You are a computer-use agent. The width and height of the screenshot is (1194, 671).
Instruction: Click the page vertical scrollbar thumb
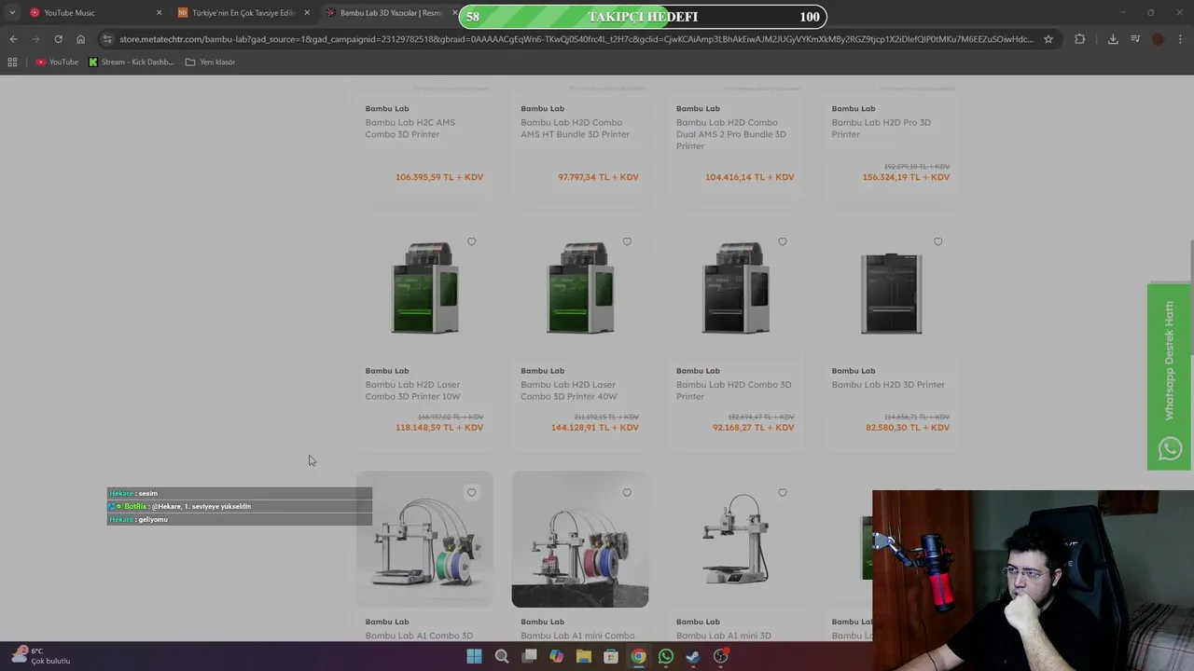point(1191,298)
